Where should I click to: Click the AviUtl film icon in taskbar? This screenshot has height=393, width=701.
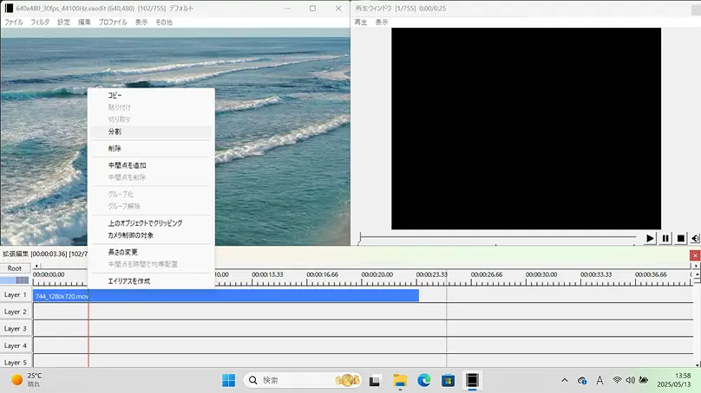[x=472, y=381]
